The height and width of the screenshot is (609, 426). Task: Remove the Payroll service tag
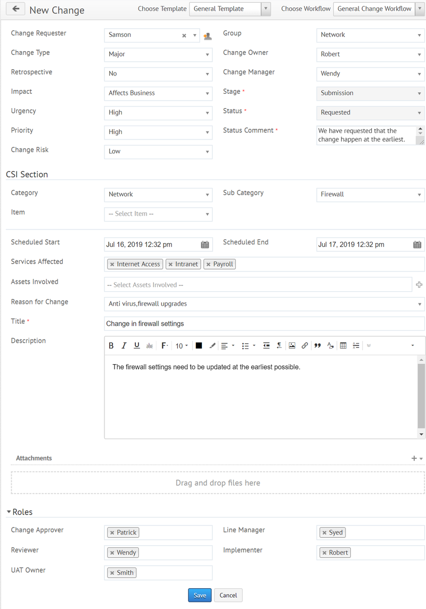209,265
